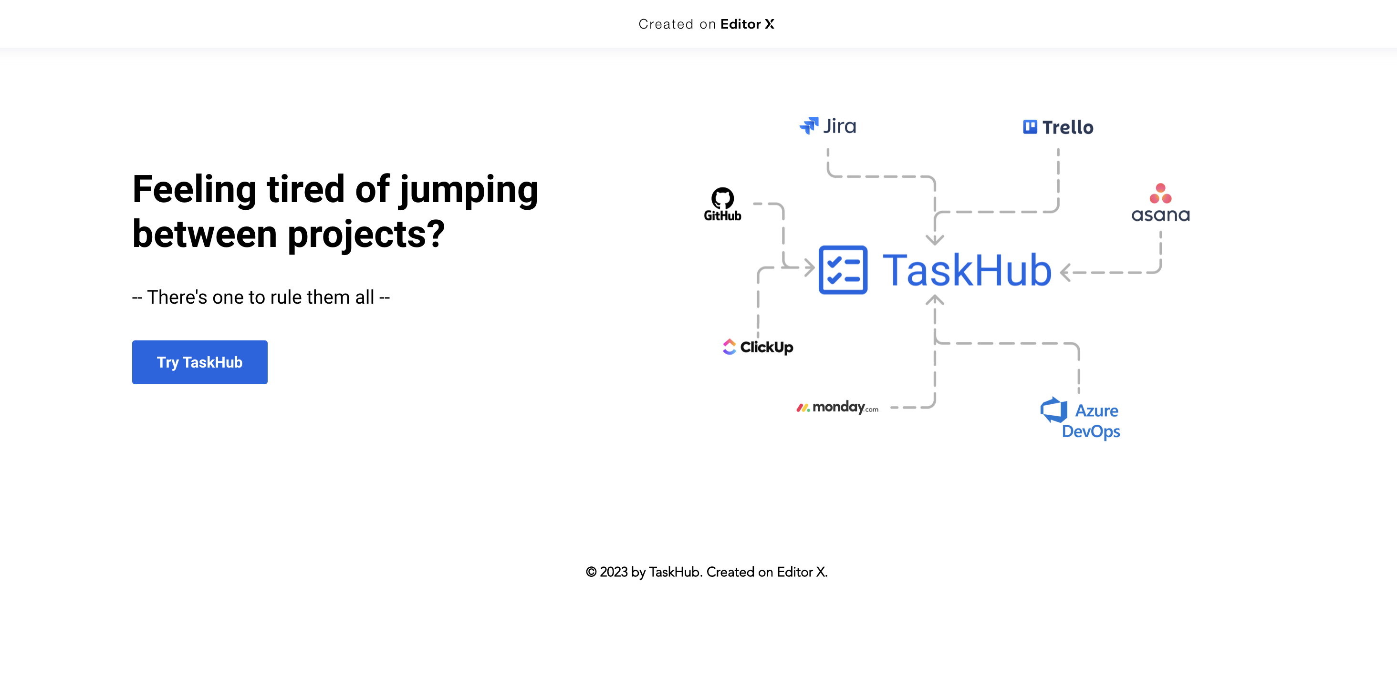This screenshot has width=1397, height=697.
Task: Click the asana logo with three dots
Action: click(x=1160, y=203)
